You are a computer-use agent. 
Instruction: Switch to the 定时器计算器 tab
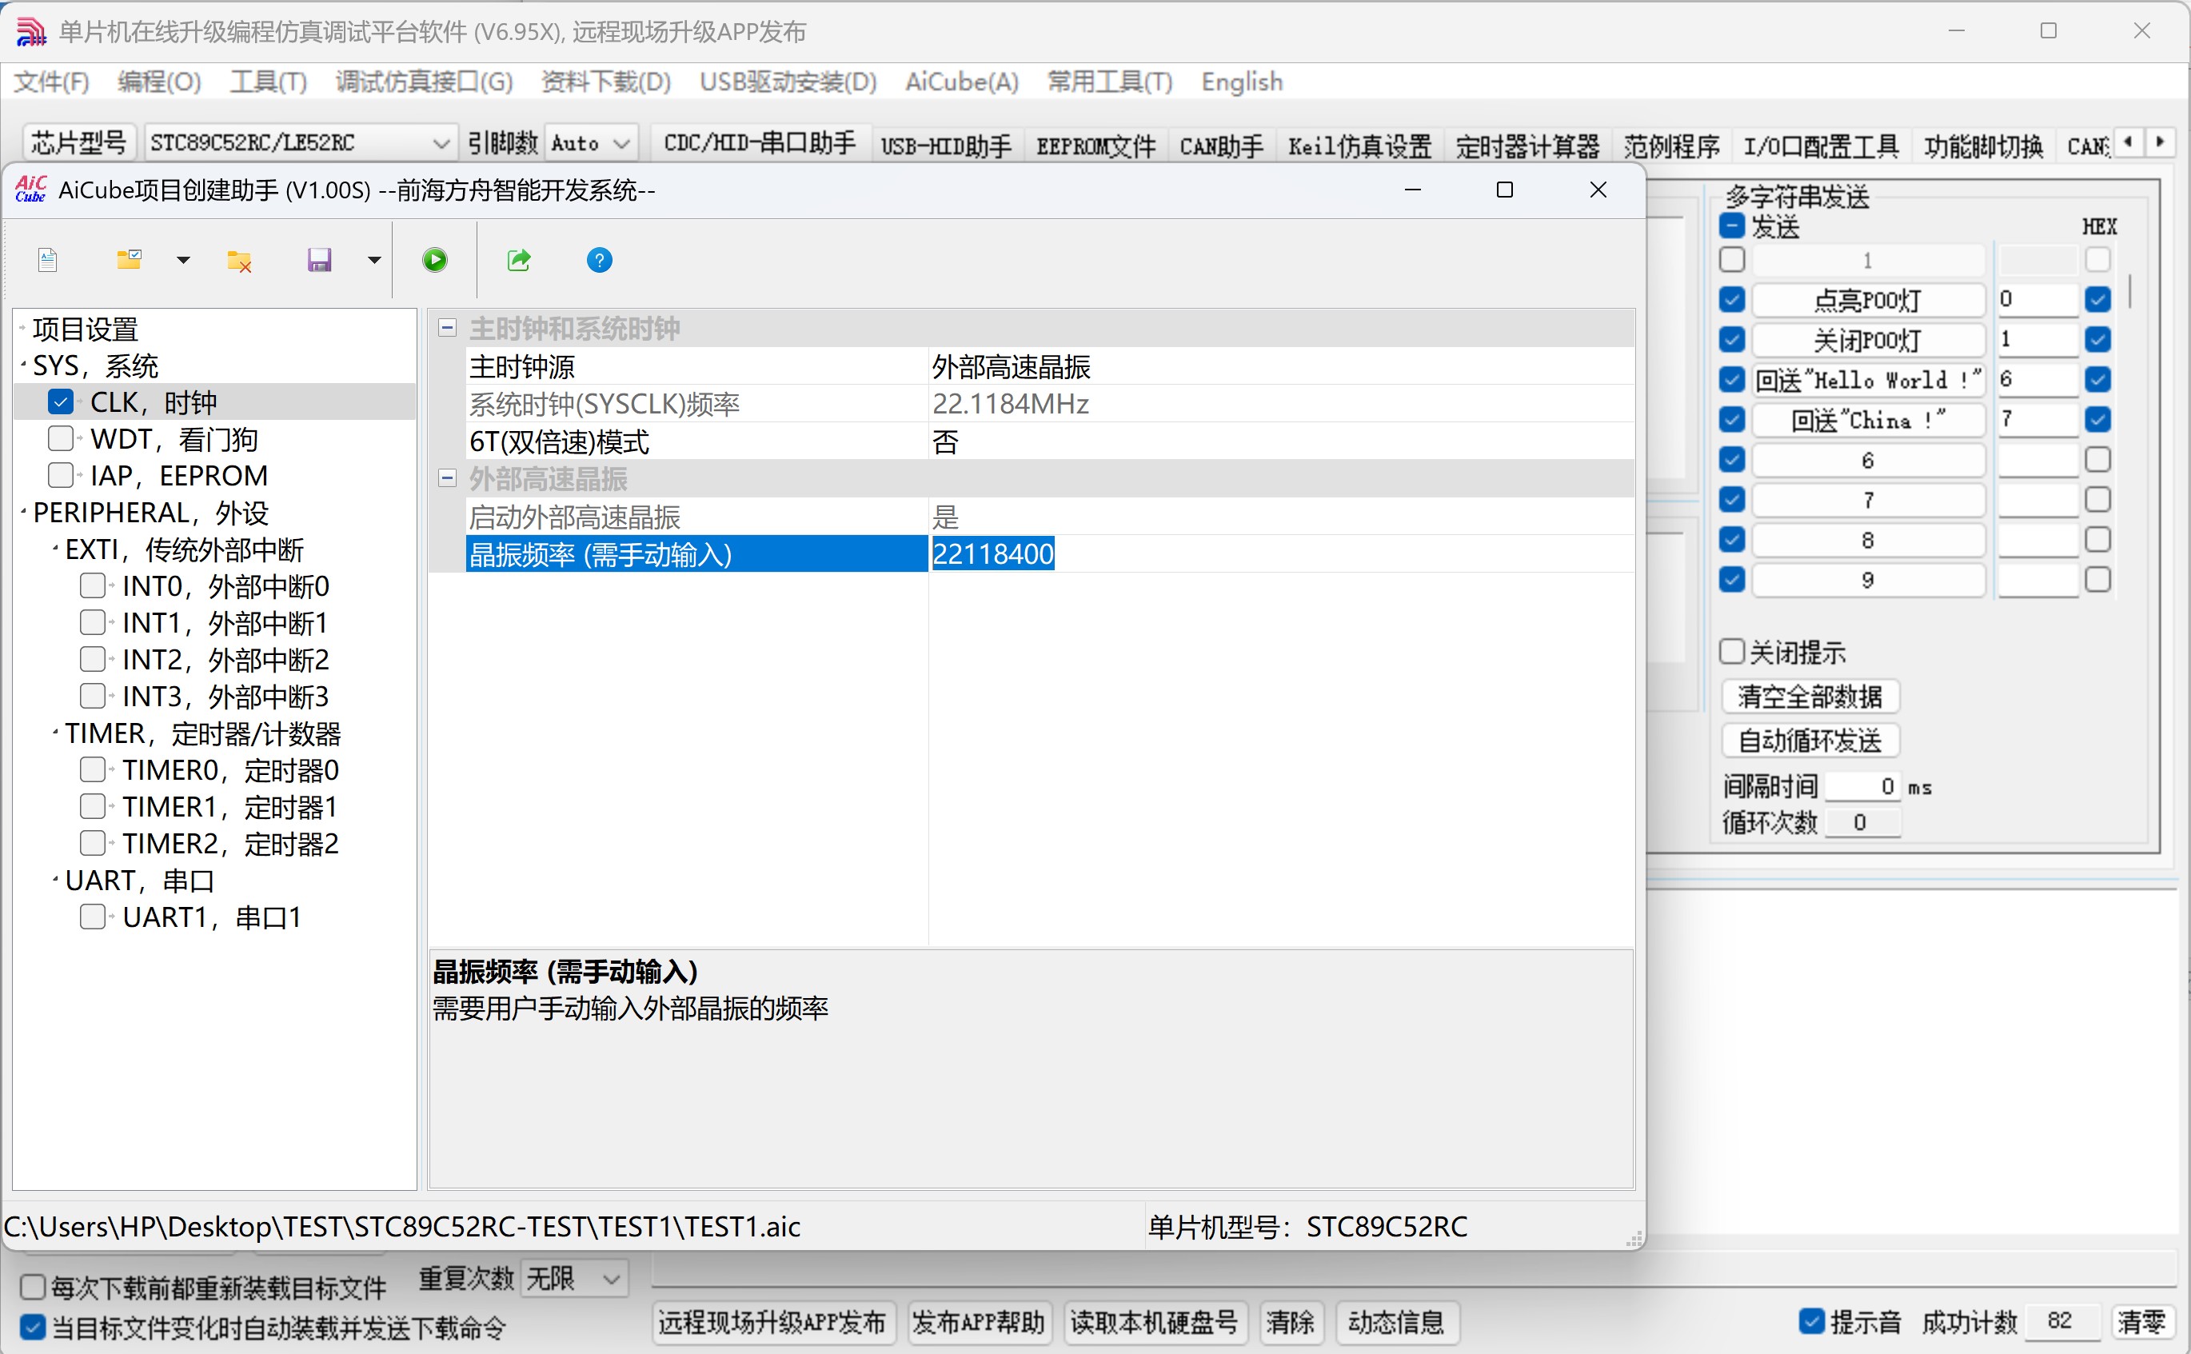1527,146
